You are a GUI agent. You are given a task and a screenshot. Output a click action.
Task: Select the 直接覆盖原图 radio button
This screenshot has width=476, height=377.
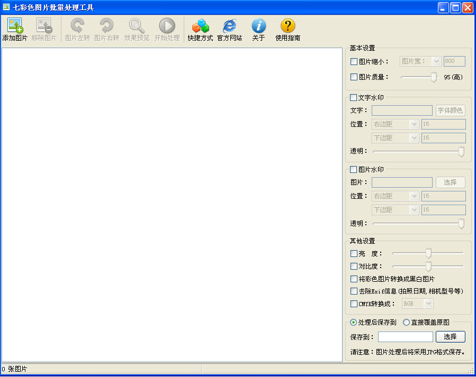click(x=406, y=322)
